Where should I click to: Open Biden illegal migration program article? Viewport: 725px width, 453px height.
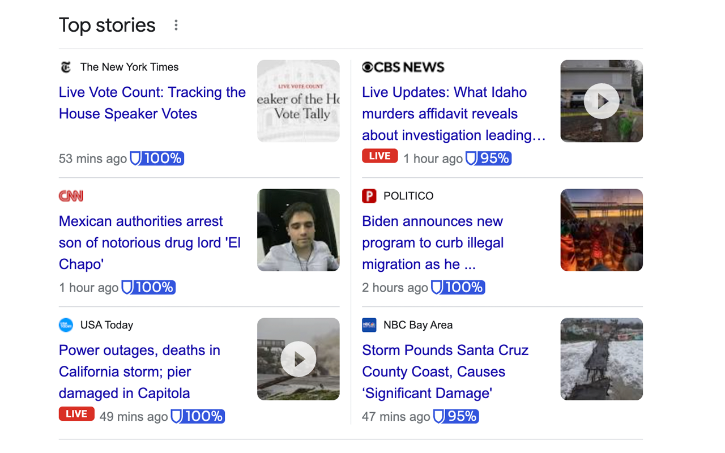point(433,242)
